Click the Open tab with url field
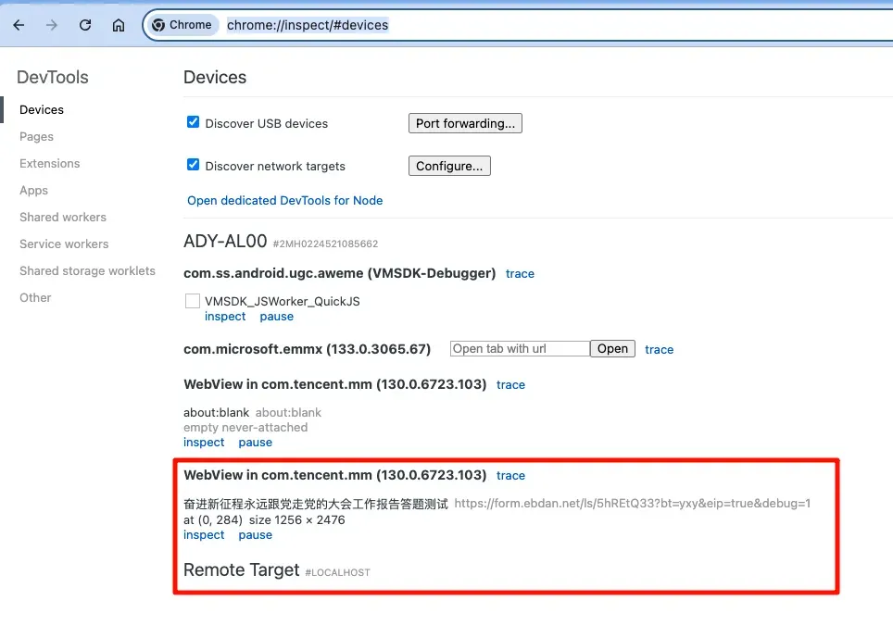The image size is (893, 625). (520, 349)
